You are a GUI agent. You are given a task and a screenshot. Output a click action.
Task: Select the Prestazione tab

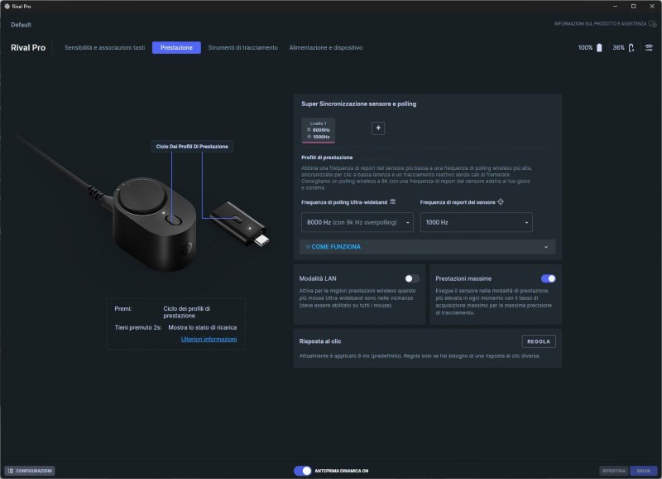(176, 48)
